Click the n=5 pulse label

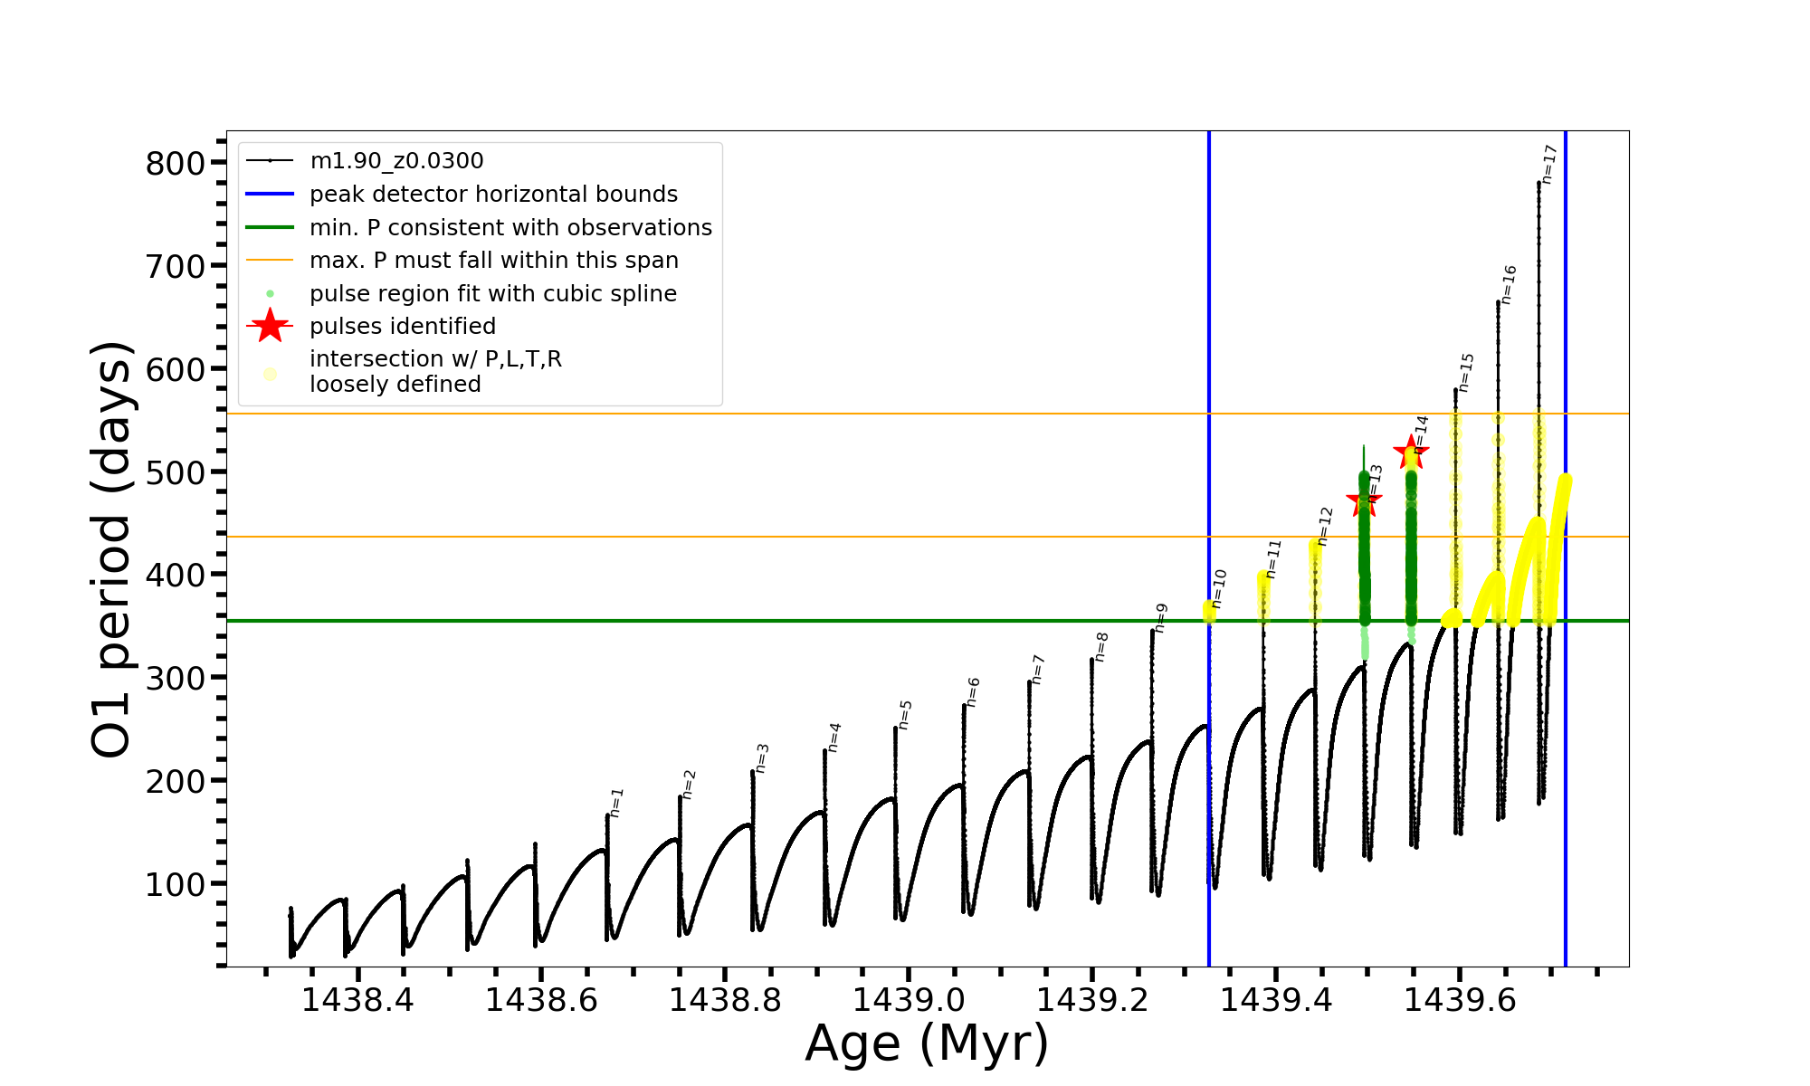click(x=905, y=714)
